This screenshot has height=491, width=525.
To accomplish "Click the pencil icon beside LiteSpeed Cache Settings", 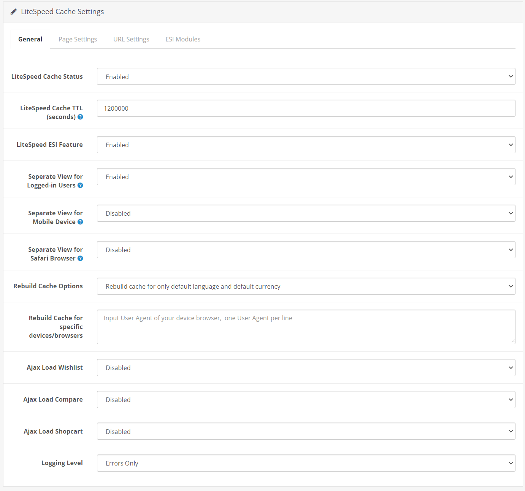I will (14, 12).
